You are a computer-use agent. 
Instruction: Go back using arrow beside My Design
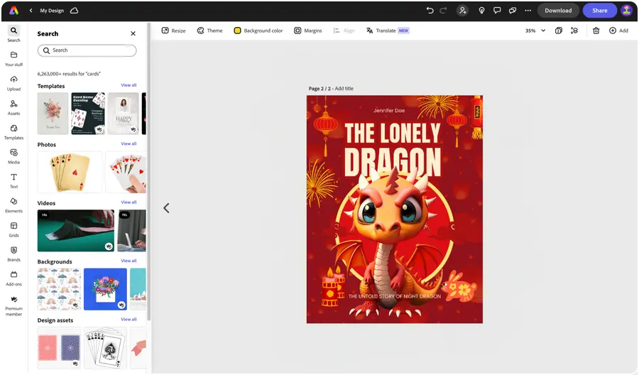31,11
